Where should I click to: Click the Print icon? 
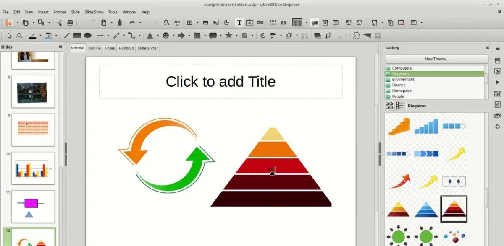tap(70, 23)
